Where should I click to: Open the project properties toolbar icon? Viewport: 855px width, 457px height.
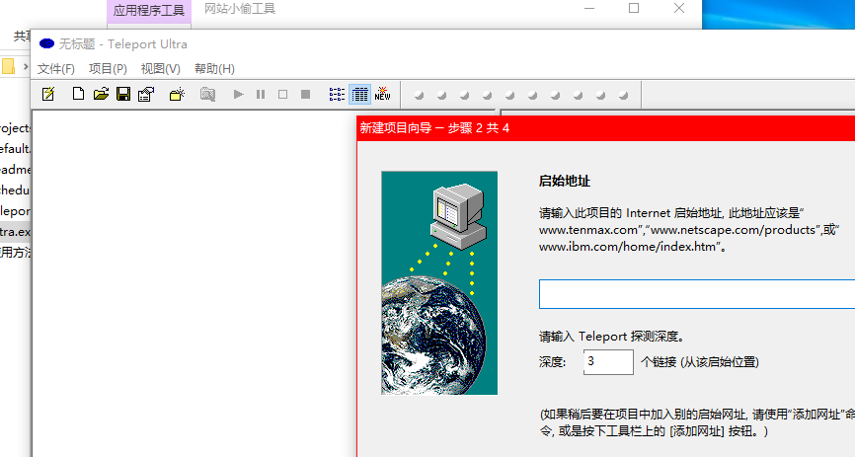pos(146,95)
